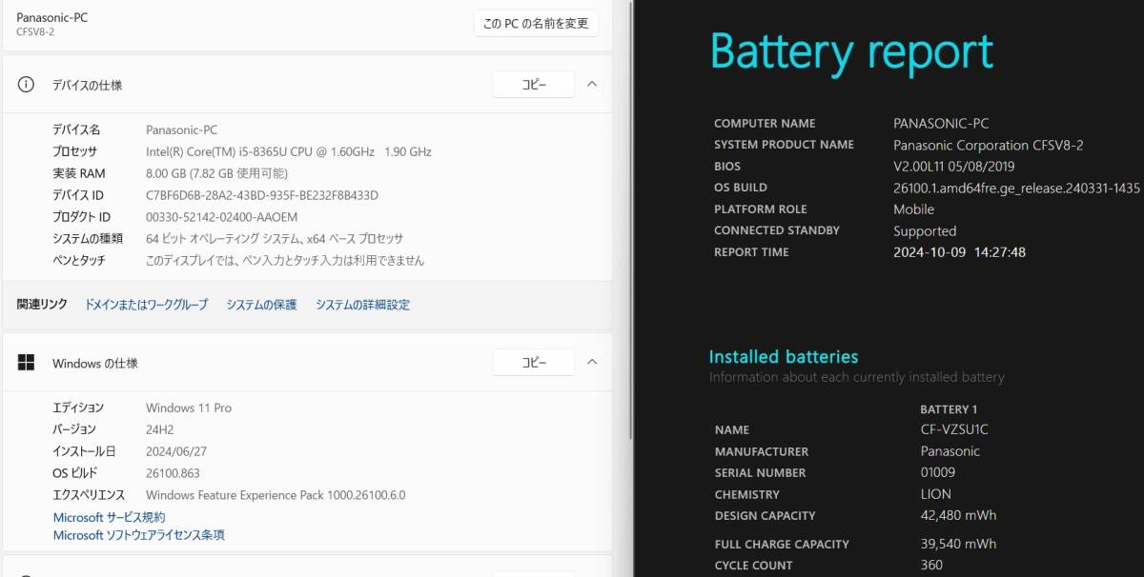
Task: Select the report time 2024-10-09 14:27:48
Action: coord(959,252)
